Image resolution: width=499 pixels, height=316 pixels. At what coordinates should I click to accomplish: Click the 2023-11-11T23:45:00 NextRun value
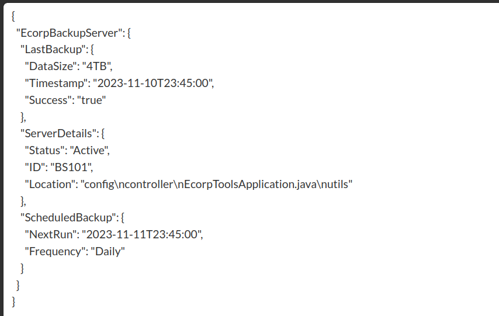(x=141, y=234)
